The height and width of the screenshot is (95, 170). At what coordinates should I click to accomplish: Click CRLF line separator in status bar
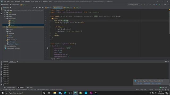coord(141,90)
